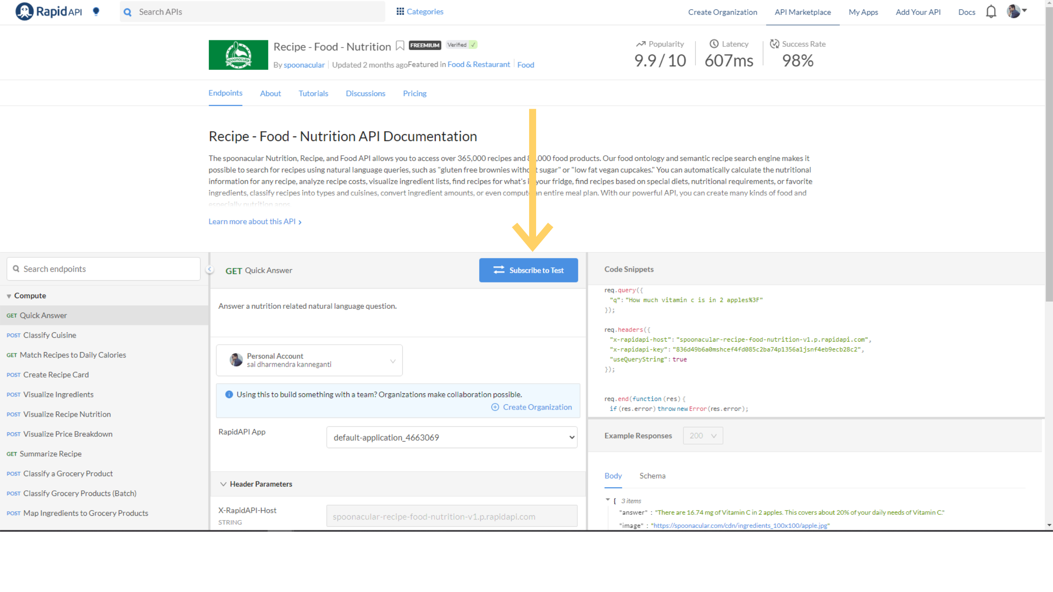1053x592 pixels.
Task: Click the Popularity trend icon
Action: pyautogui.click(x=641, y=44)
